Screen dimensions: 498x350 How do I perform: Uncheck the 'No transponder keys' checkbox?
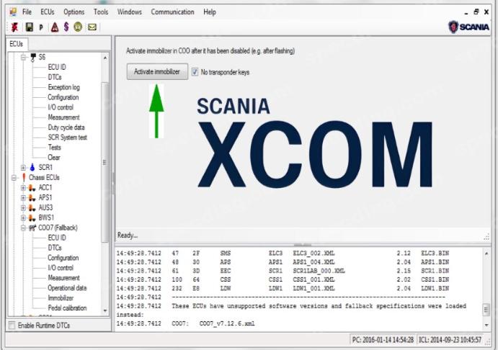point(195,71)
